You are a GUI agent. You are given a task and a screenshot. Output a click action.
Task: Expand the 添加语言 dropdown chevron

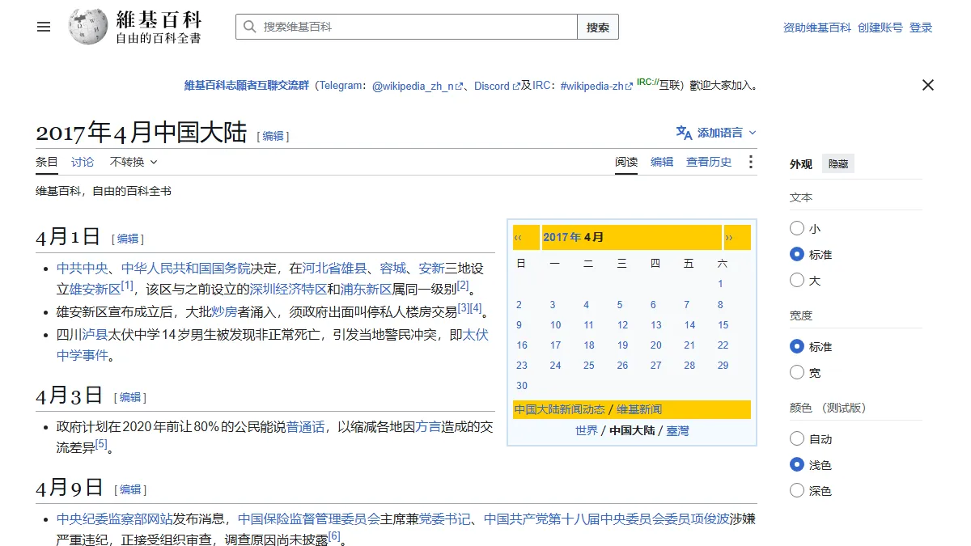(x=753, y=133)
